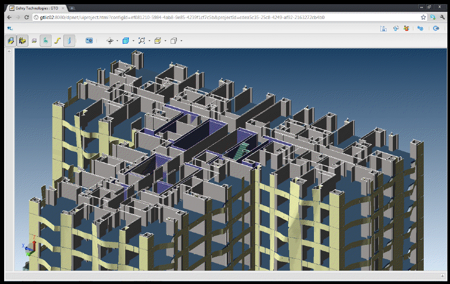Toggle the small layers stack filter

[34, 41]
